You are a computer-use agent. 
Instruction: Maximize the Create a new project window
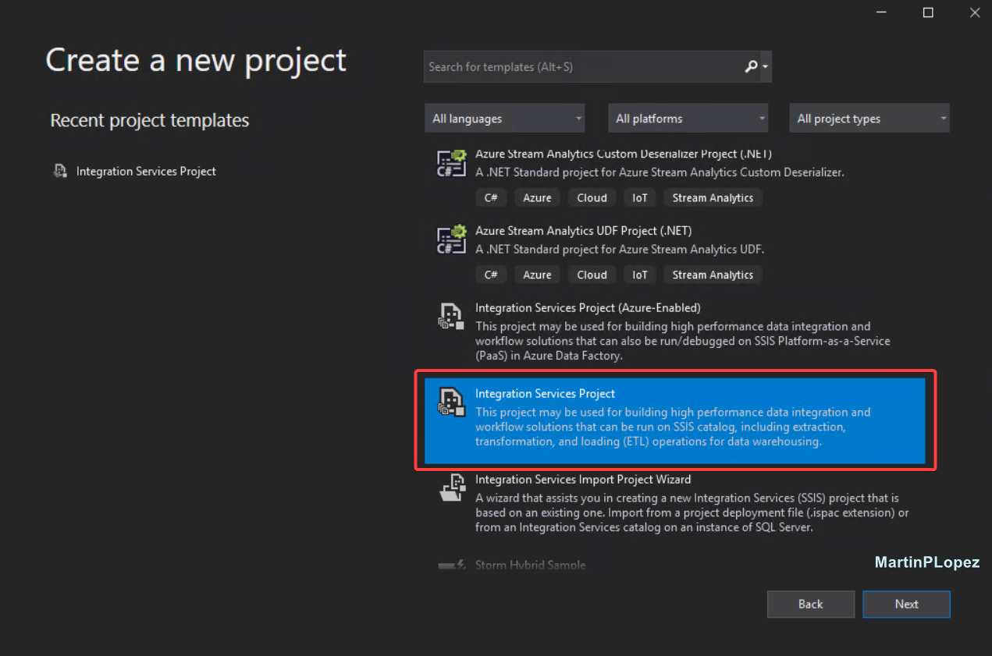click(928, 12)
